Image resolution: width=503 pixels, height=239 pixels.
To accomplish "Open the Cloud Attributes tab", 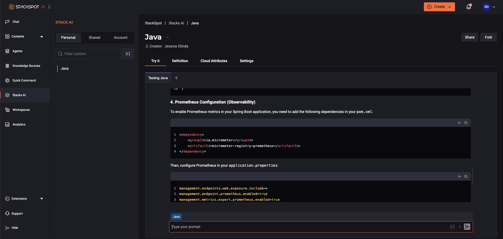I will pyautogui.click(x=214, y=61).
